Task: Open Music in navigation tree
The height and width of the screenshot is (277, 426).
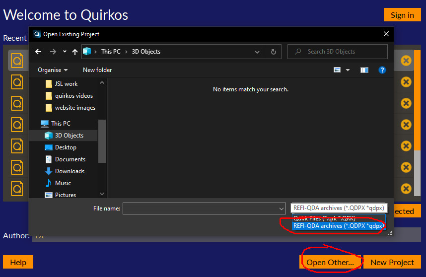Action: pyautogui.click(x=63, y=183)
